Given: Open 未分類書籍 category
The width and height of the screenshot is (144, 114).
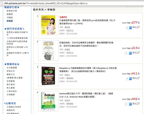Looking at the screenshot, I should tap(12, 68).
